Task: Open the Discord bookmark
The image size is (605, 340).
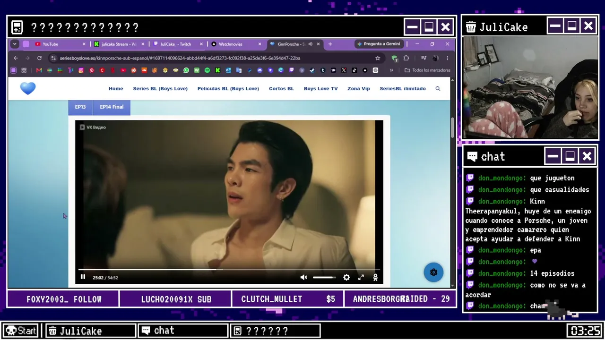Action: pyautogui.click(x=260, y=70)
